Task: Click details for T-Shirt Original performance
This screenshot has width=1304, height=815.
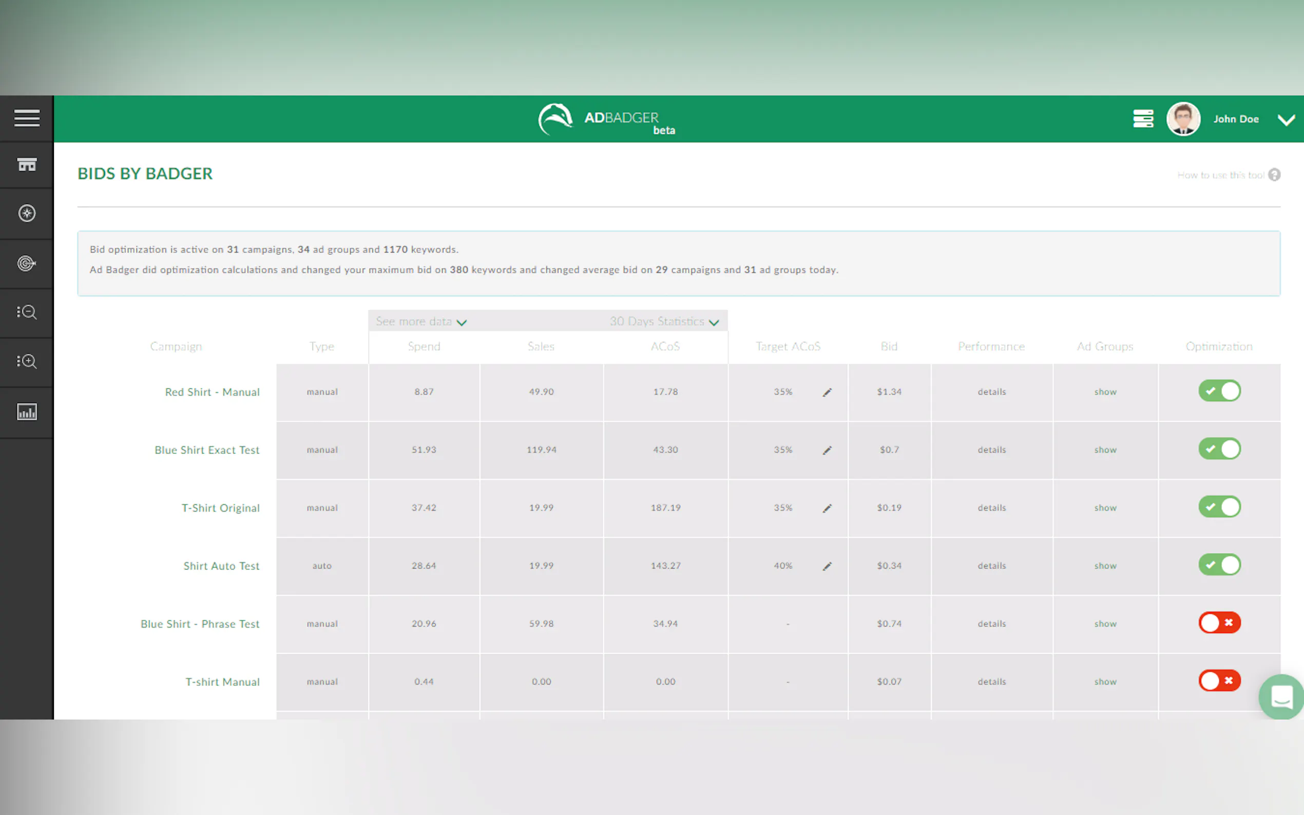Action: (x=991, y=508)
